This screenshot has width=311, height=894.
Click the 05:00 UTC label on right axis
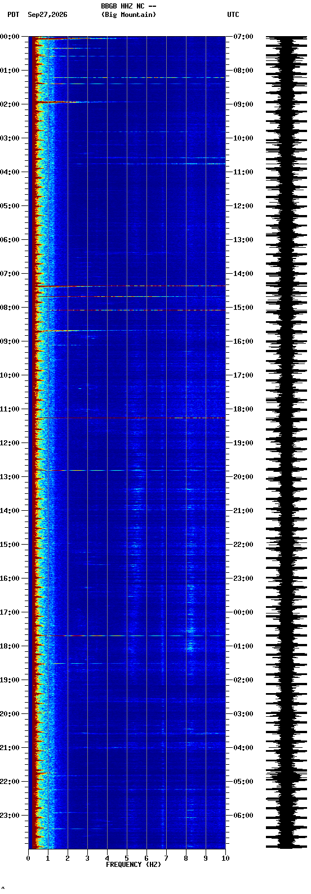(243, 782)
